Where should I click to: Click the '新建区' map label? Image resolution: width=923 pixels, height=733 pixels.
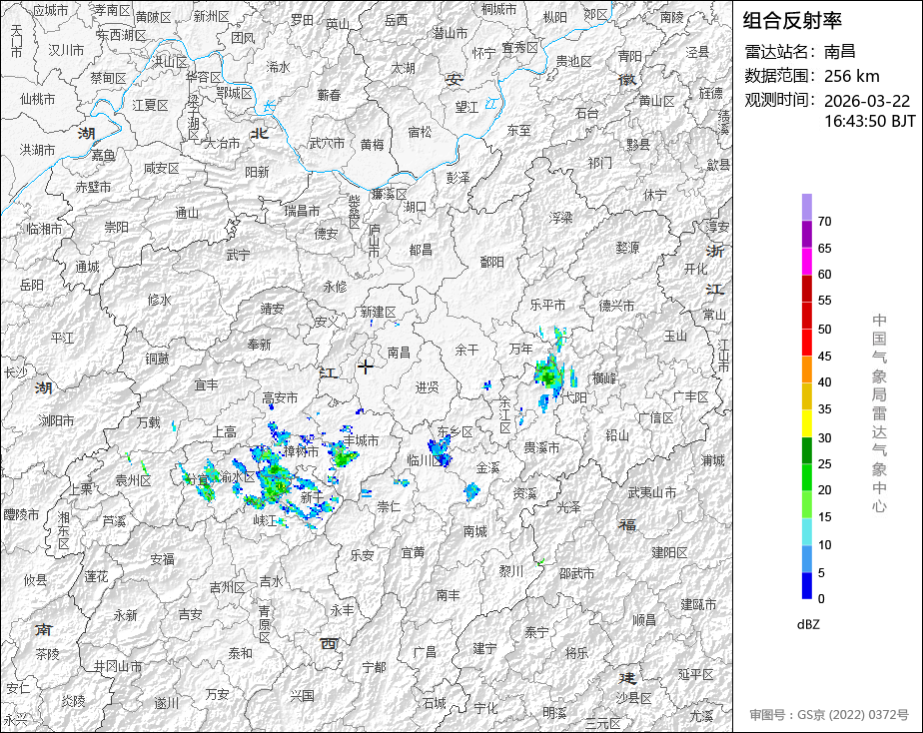(378, 313)
